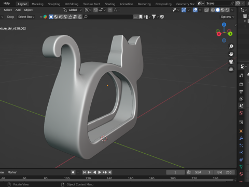This screenshot has width=249, height=187.
Task: Open the View Layer properties tab
Action: point(241,99)
